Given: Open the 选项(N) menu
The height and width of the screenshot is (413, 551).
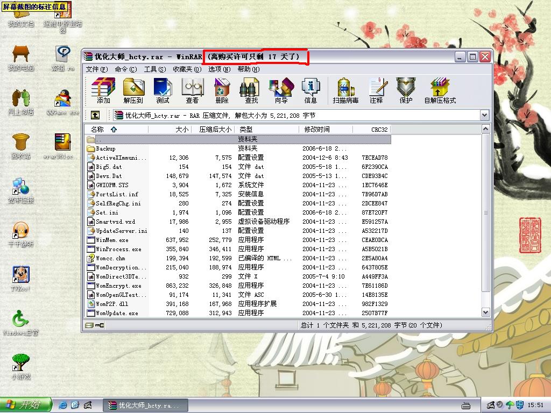Looking at the screenshot, I should coord(219,69).
